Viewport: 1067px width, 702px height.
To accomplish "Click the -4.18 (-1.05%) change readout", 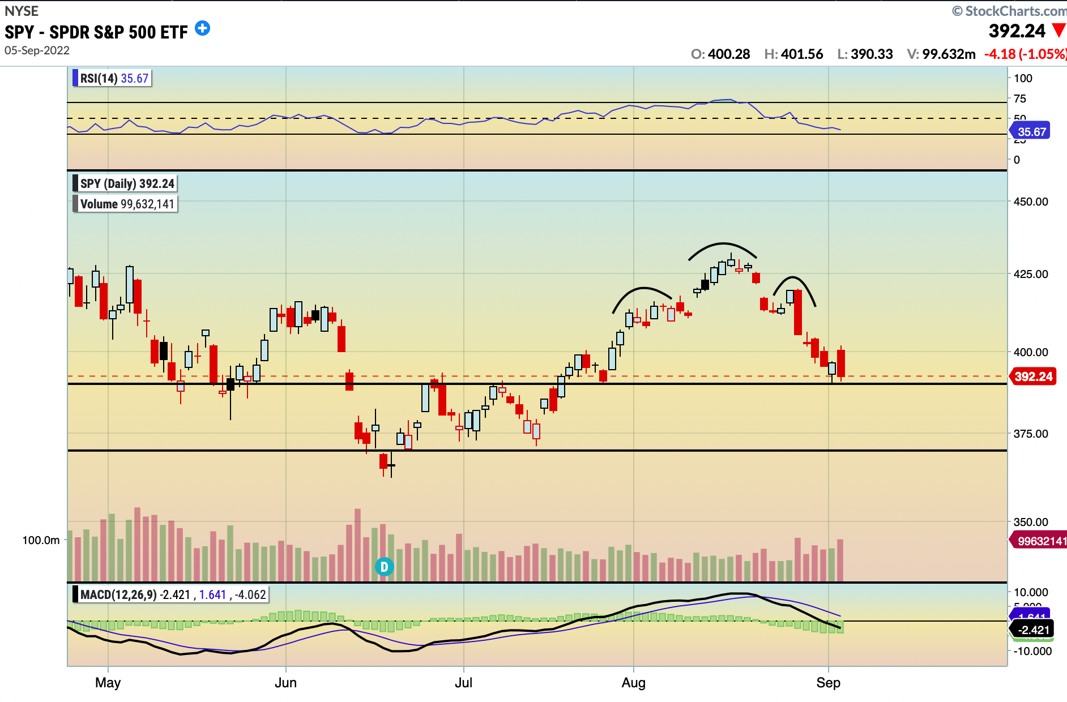I will pyautogui.click(x=1025, y=54).
